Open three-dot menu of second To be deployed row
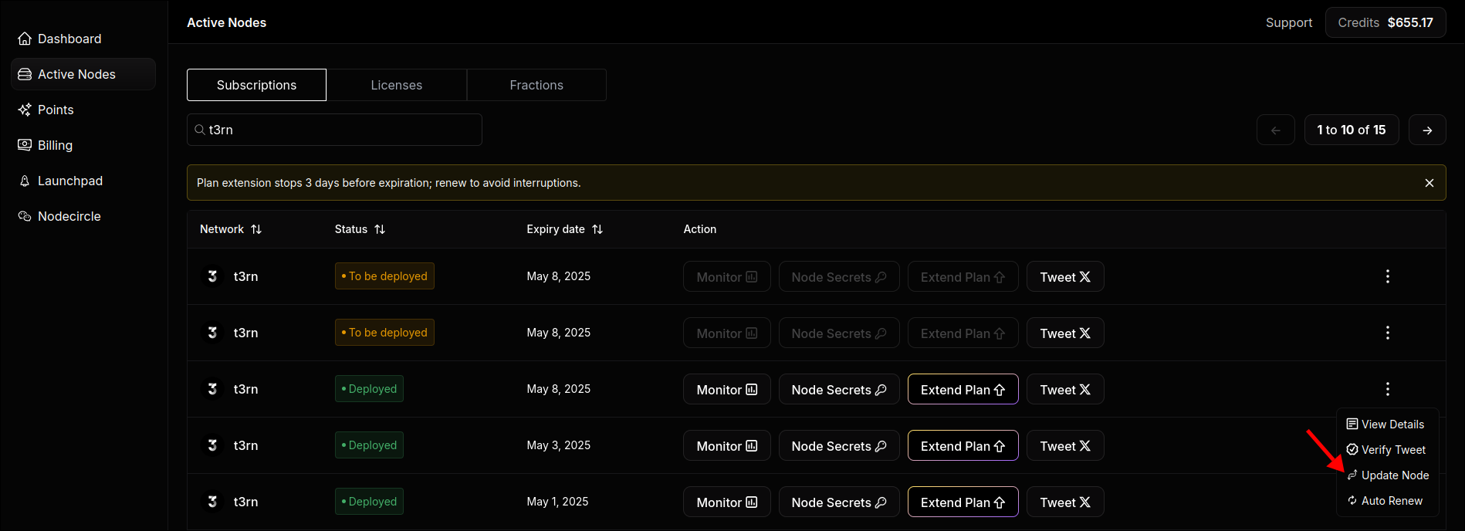 point(1388,333)
